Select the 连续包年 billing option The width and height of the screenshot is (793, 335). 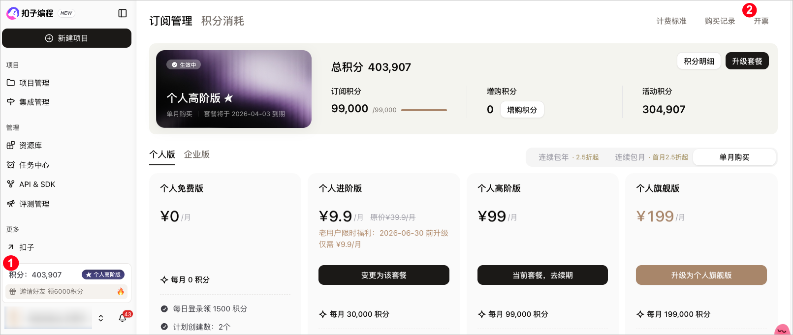tap(568, 157)
